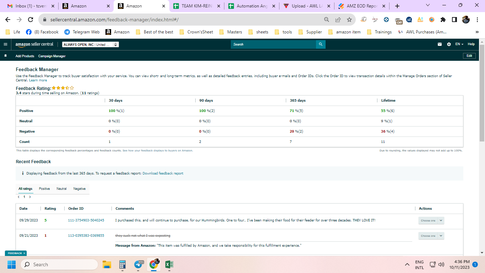Image resolution: width=485 pixels, height=273 pixels.
Task: Select the All ratings tab
Action: (26, 189)
